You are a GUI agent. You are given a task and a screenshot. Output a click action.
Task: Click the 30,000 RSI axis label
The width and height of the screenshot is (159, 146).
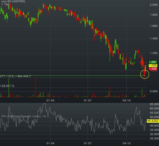click(154, 134)
